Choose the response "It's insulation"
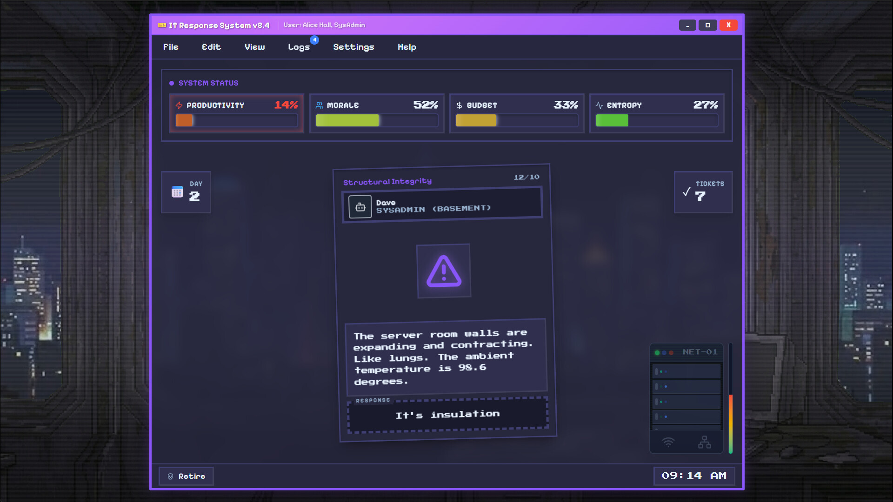Screen dimensions: 893x502 (447, 414)
